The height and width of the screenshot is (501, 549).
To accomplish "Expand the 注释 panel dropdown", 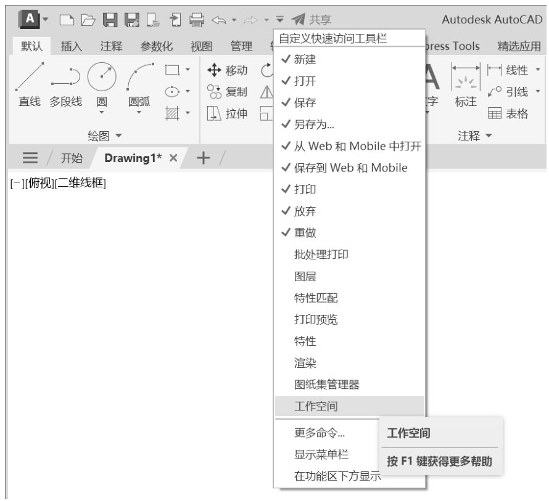I will (471, 135).
